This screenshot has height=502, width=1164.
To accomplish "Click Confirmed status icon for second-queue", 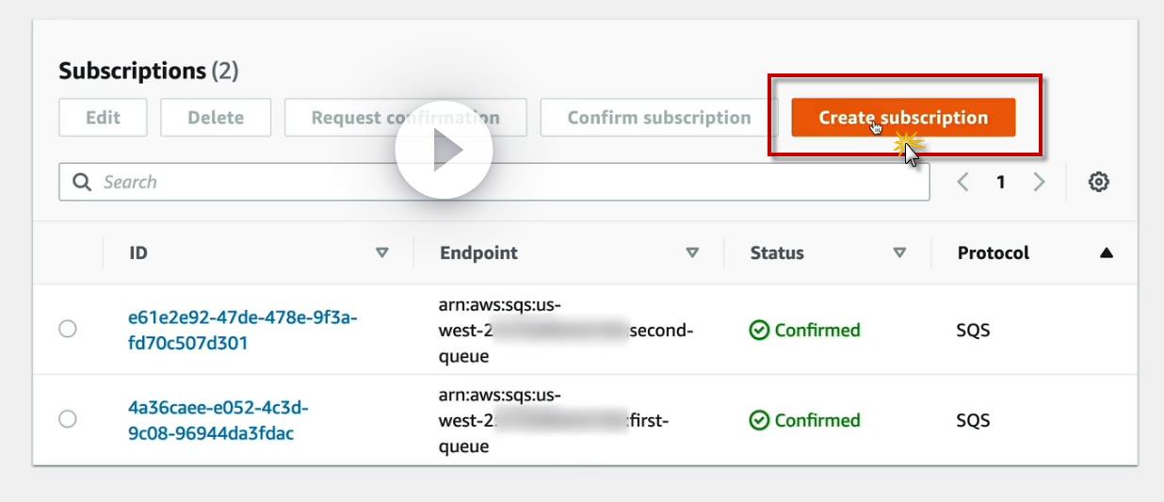I will click(x=759, y=331).
